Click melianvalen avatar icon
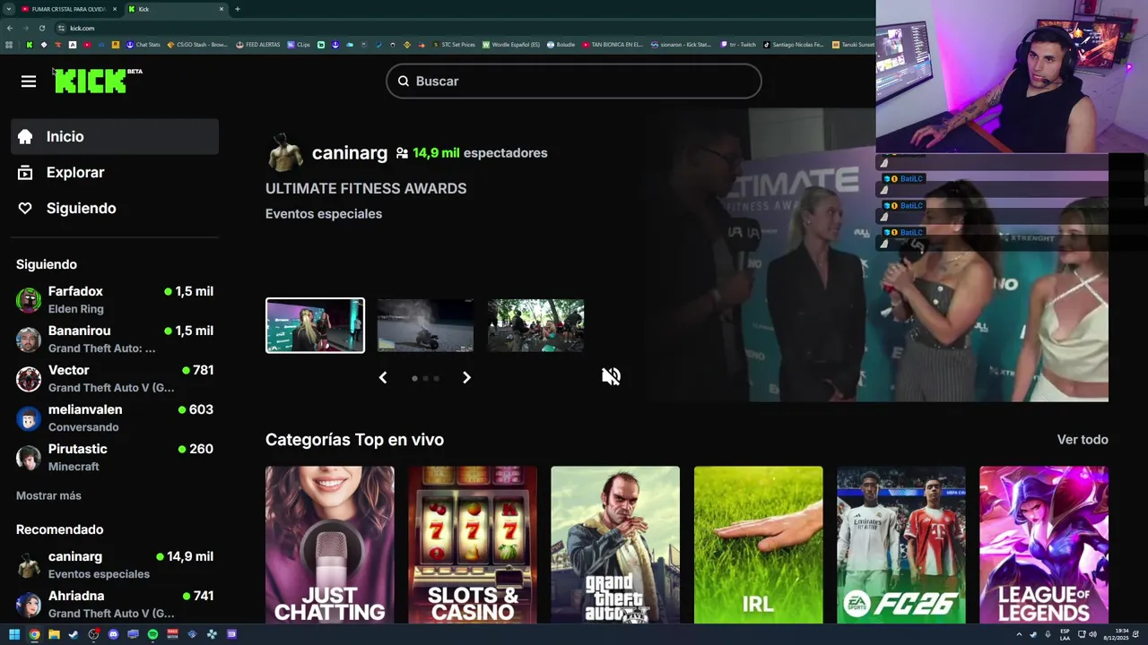This screenshot has height=645, width=1148. pyautogui.click(x=29, y=418)
